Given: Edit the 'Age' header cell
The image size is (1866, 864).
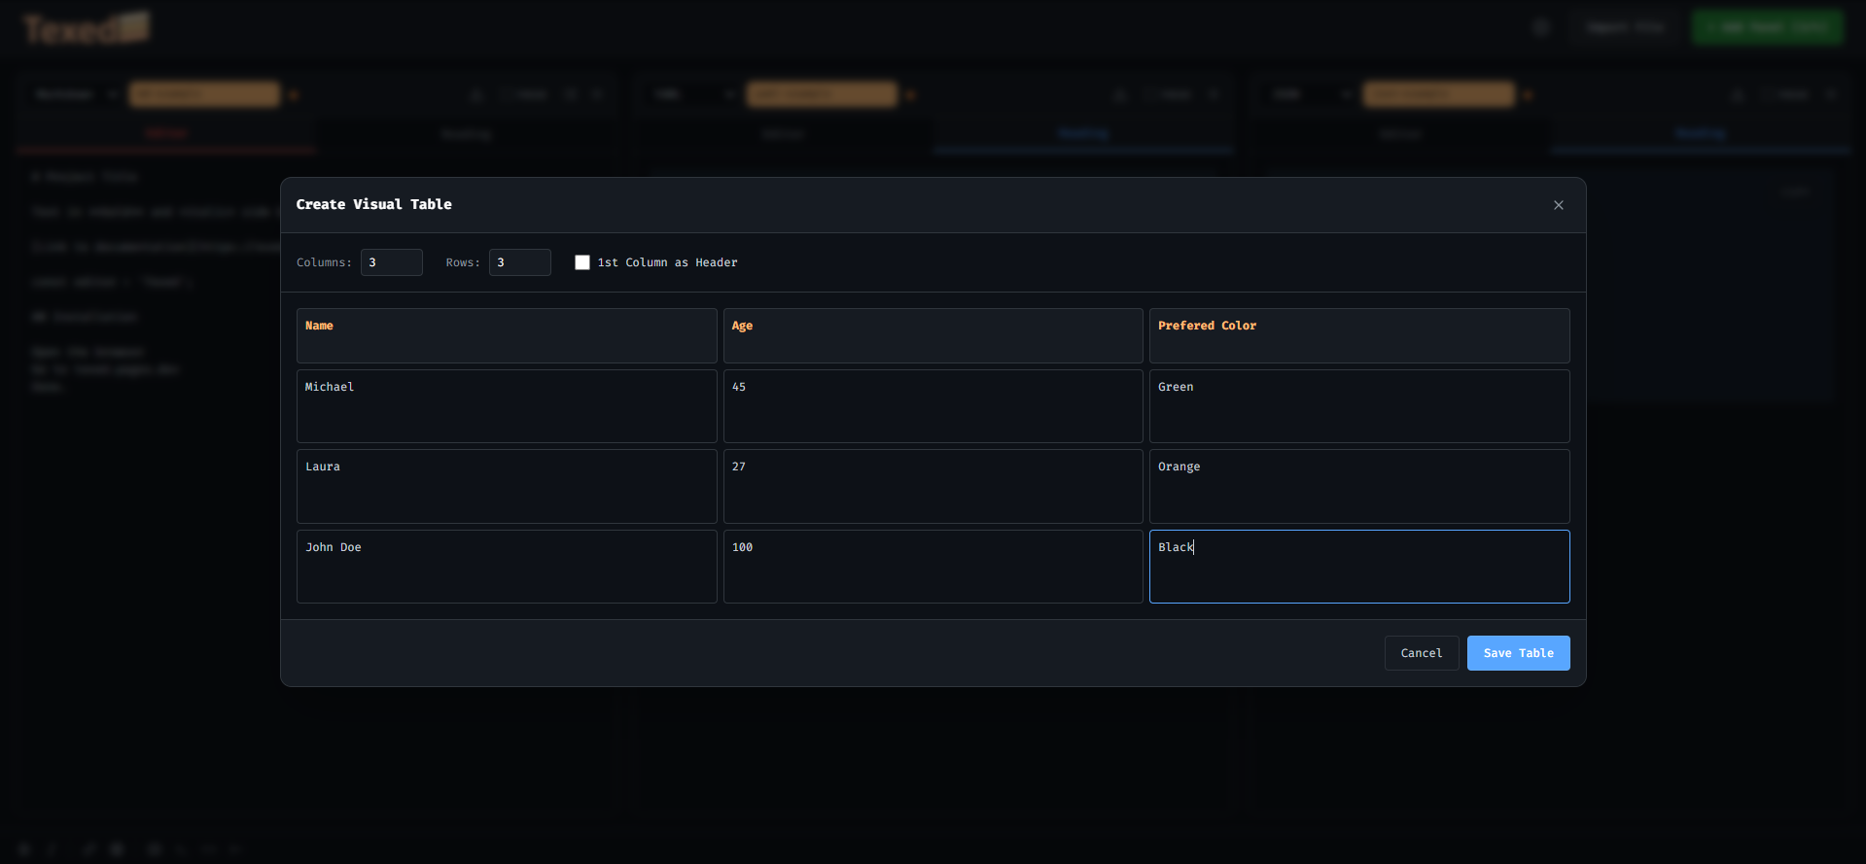Looking at the screenshot, I should pos(933,335).
